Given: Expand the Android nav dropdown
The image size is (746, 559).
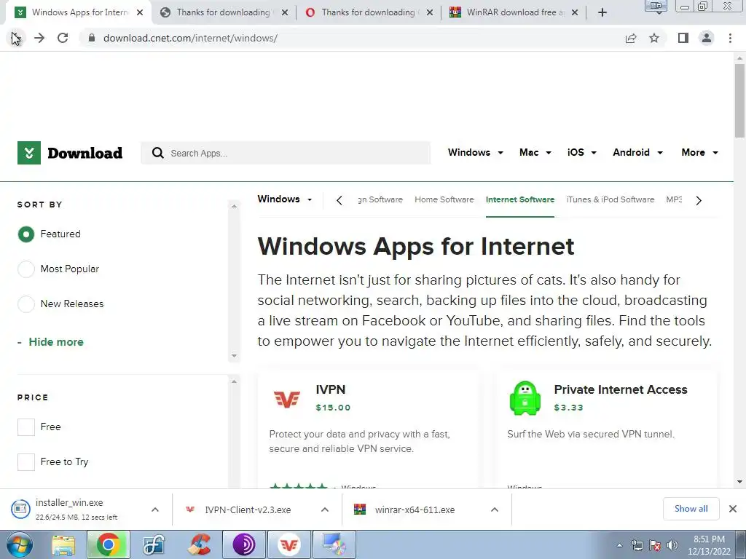Looking at the screenshot, I should [x=637, y=153].
